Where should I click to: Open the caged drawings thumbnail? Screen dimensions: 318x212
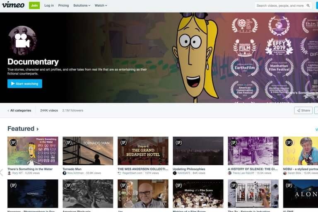(x=253, y=193)
